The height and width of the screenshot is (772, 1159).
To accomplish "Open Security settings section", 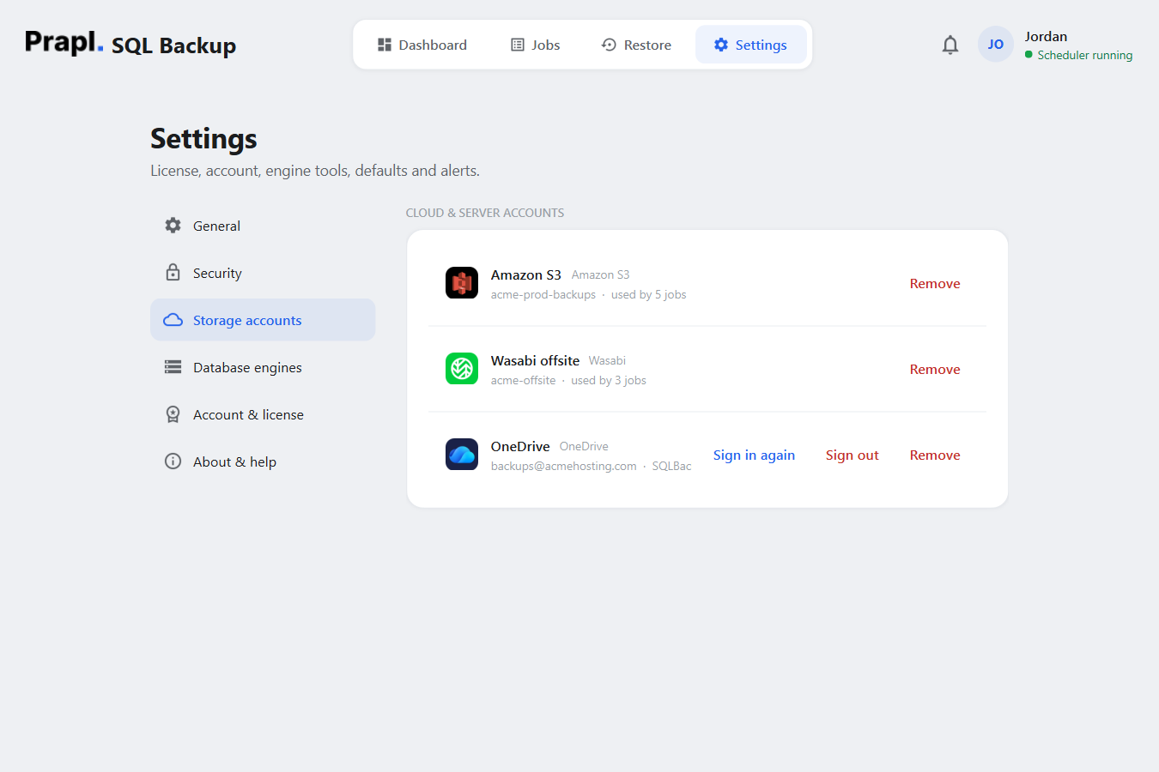I will point(263,273).
